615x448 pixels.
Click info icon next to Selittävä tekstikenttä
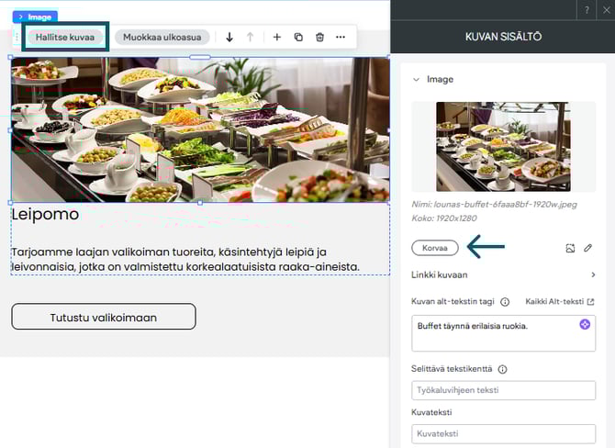pos(502,369)
